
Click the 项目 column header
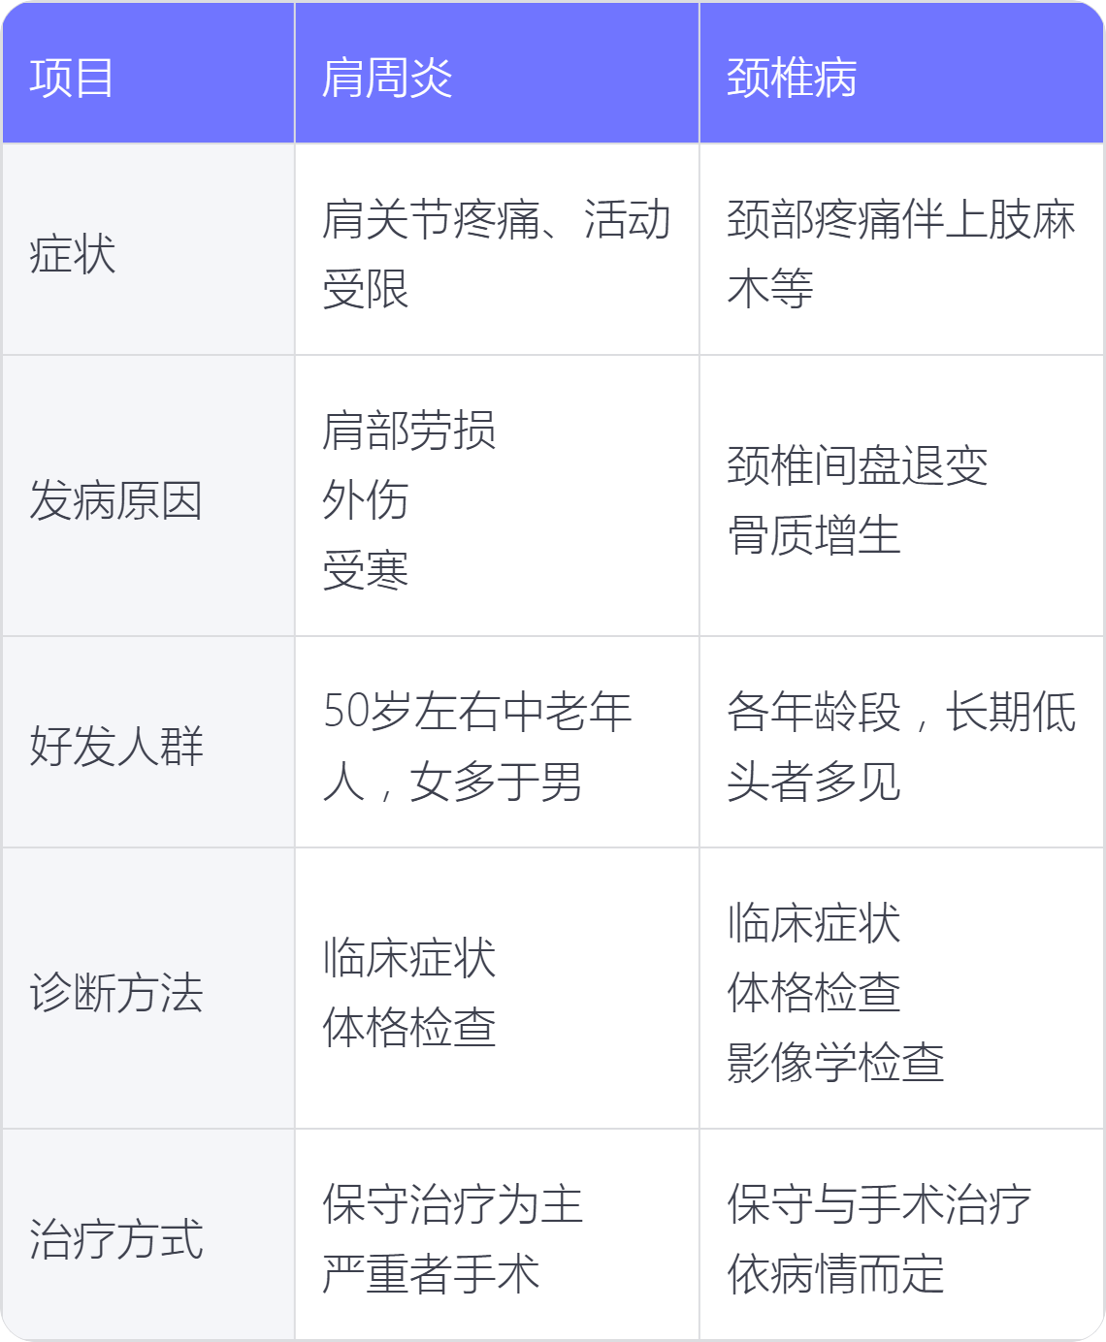pos(72,78)
